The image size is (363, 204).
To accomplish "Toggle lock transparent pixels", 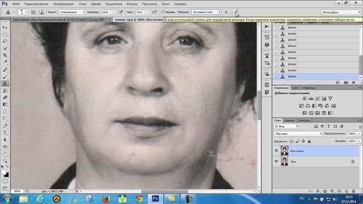I will 292,141.
